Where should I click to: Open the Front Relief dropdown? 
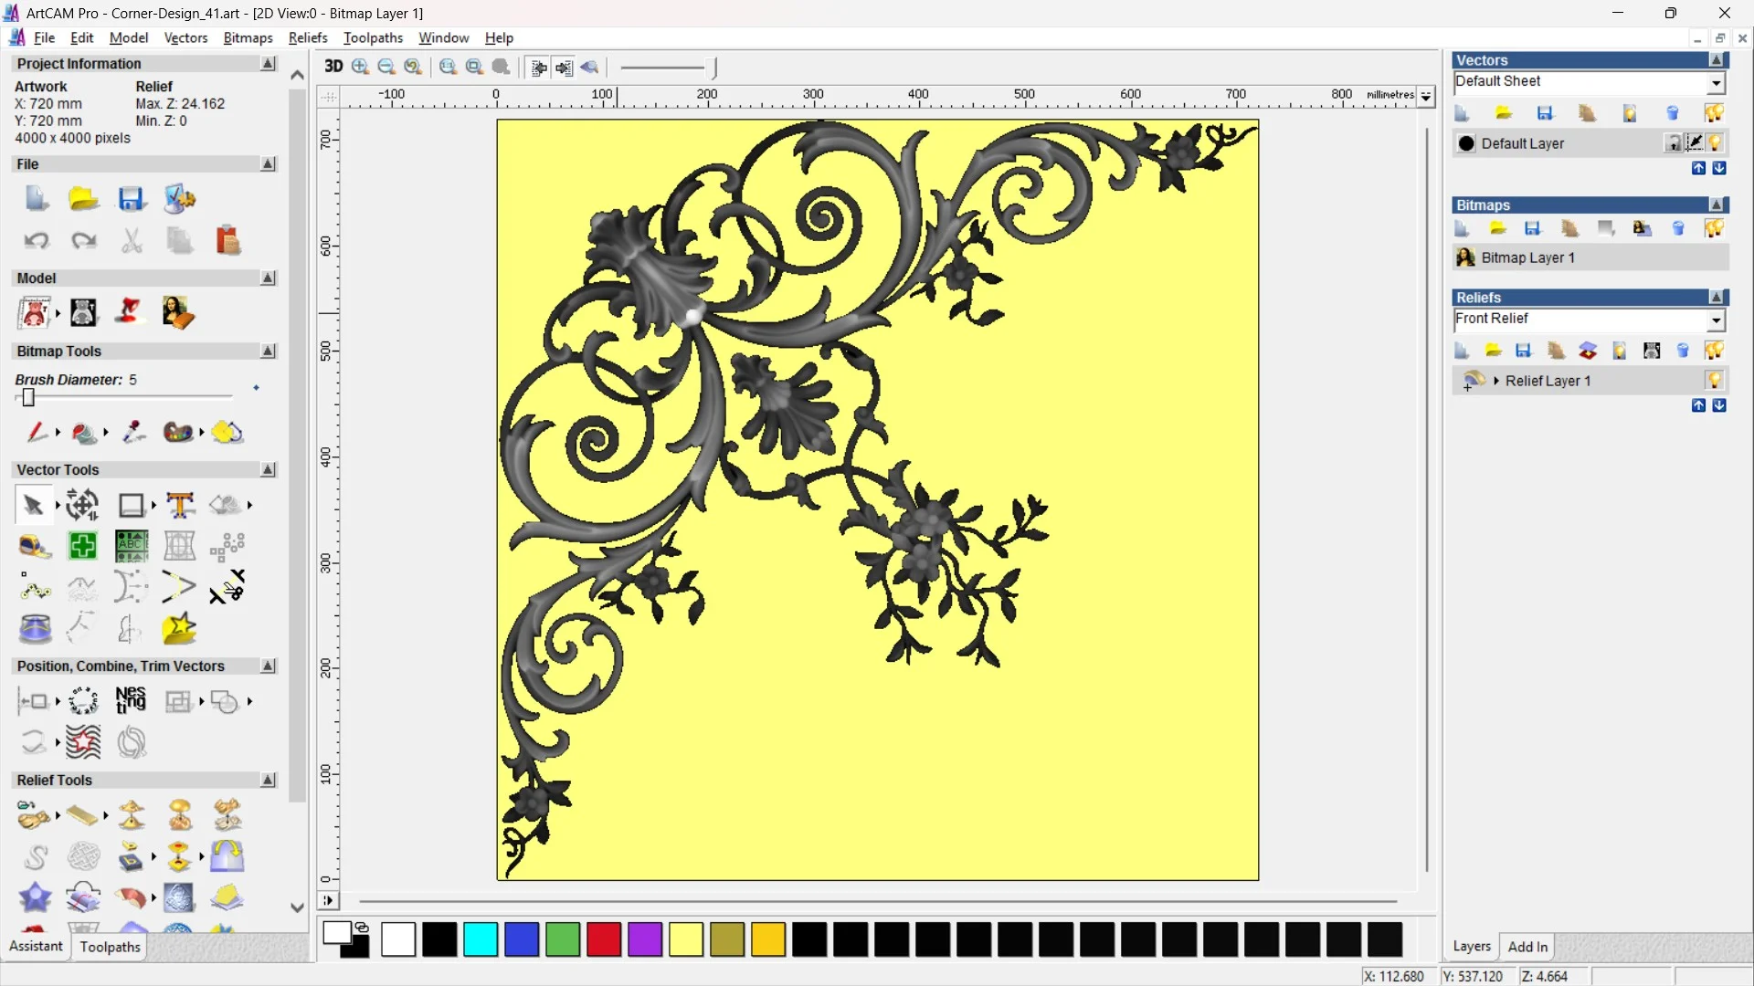[1717, 320]
